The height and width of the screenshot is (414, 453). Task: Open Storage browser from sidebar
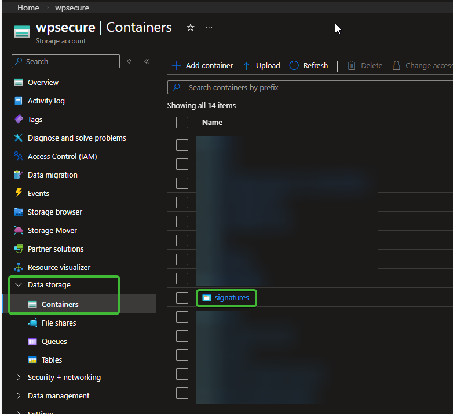tap(54, 212)
